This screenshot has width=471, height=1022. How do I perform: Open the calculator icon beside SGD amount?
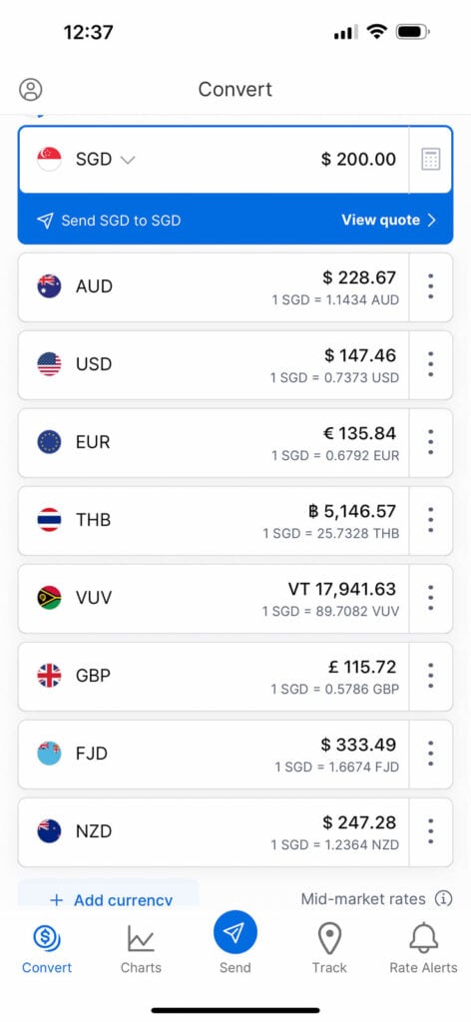(431, 159)
